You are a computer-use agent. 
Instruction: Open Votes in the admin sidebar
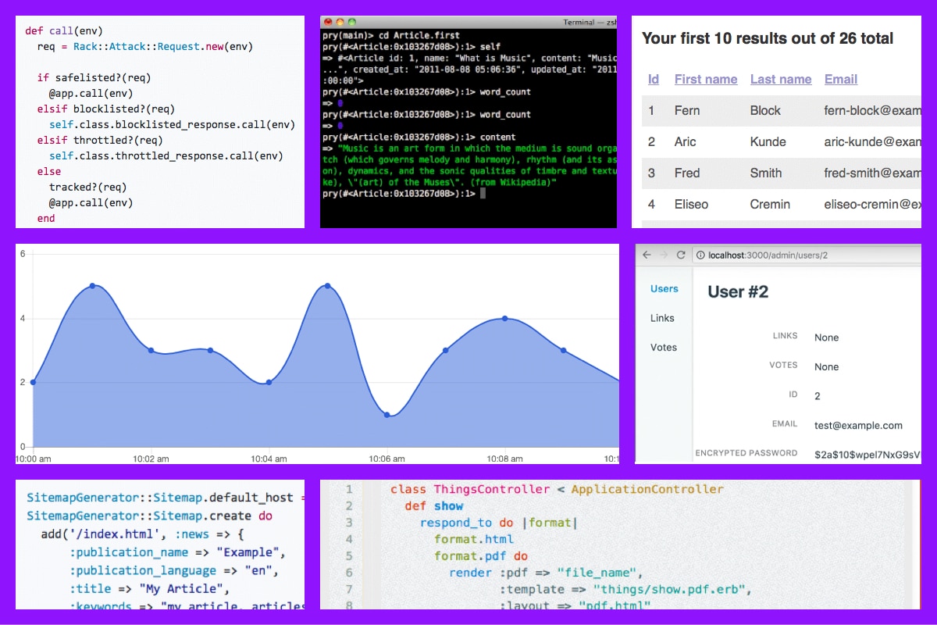point(664,348)
